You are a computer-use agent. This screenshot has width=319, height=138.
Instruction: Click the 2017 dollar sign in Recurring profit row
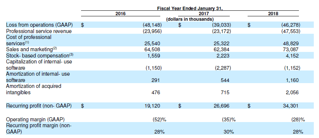click(180, 106)
